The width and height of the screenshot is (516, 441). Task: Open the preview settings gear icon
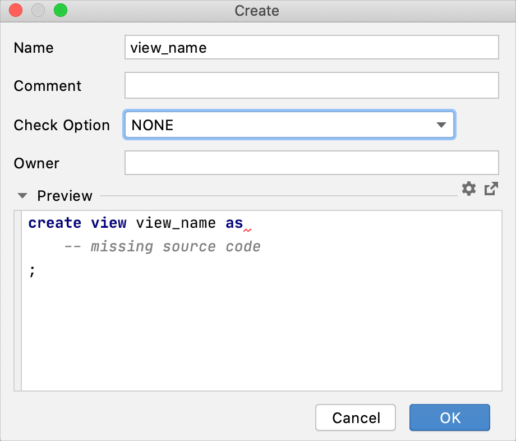(x=468, y=189)
